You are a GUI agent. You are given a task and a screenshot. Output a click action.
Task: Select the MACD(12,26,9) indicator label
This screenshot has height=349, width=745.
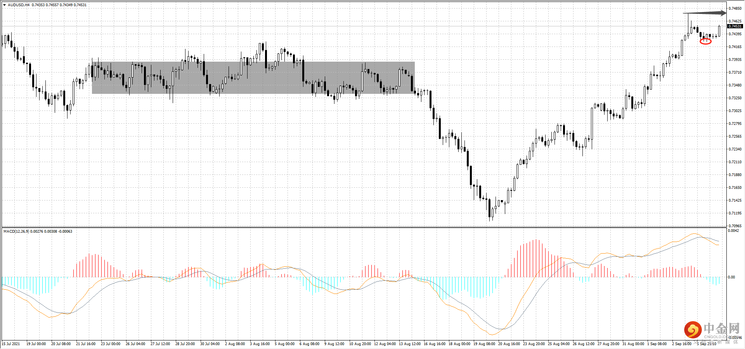(16, 231)
